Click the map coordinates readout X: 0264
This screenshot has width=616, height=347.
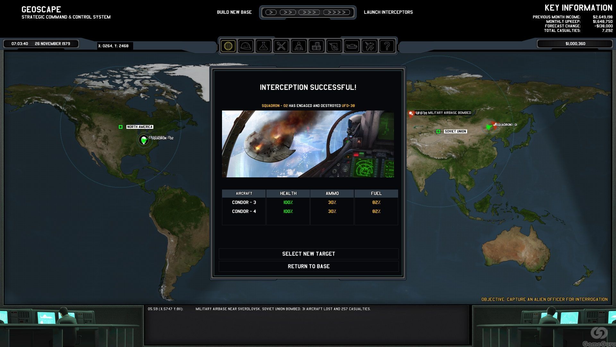[x=113, y=46]
